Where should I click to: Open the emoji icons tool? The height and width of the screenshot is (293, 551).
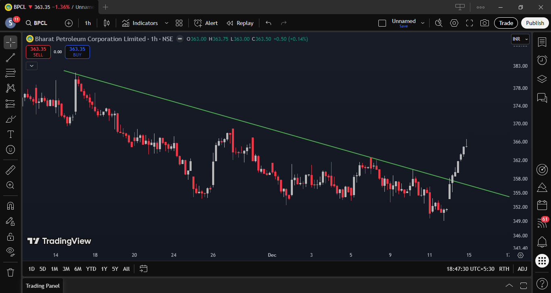click(10, 150)
